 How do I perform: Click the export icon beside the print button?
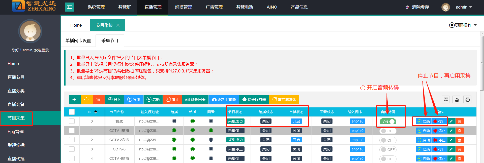click(457, 100)
